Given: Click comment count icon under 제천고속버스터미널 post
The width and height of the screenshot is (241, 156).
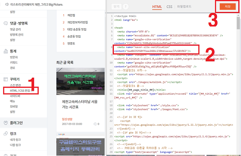Looking at the screenshot, I should click(x=95, y=124).
